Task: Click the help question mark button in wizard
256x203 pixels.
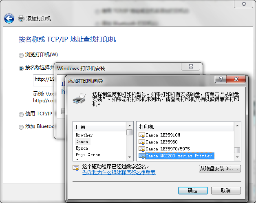Action: point(221,79)
